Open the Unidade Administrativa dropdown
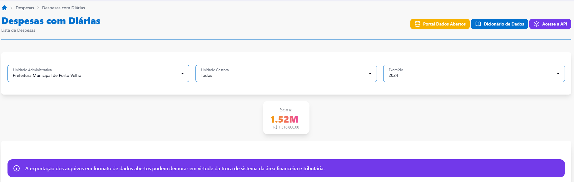This screenshot has width=574, height=182. (94, 73)
